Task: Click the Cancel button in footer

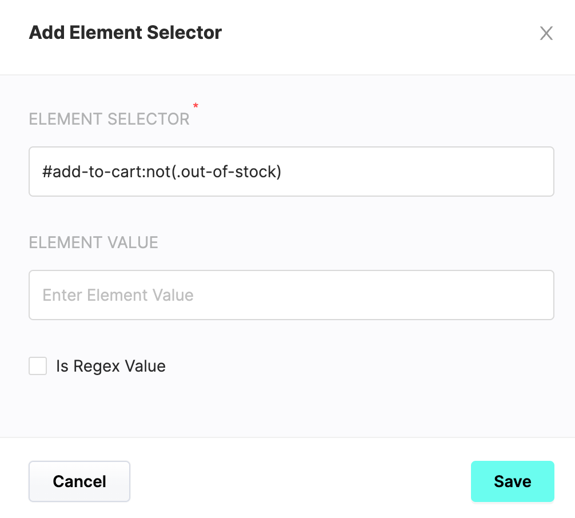Action: [x=79, y=481]
